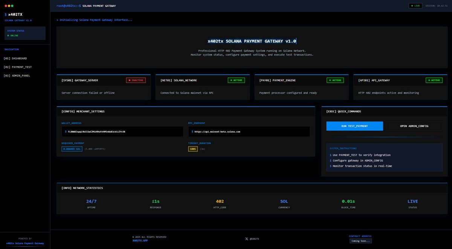Click 'HTTP 402 endpoints active and monitoring' text
The width and height of the screenshot is (452, 249).
click(x=388, y=92)
